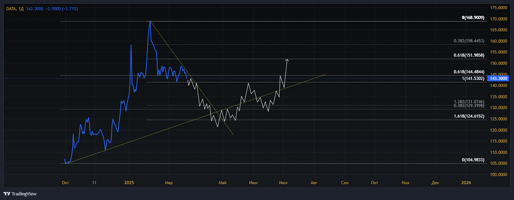Click the Авг label on the time axis
This screenshot has width=514, height=200.
coord(314,183)
